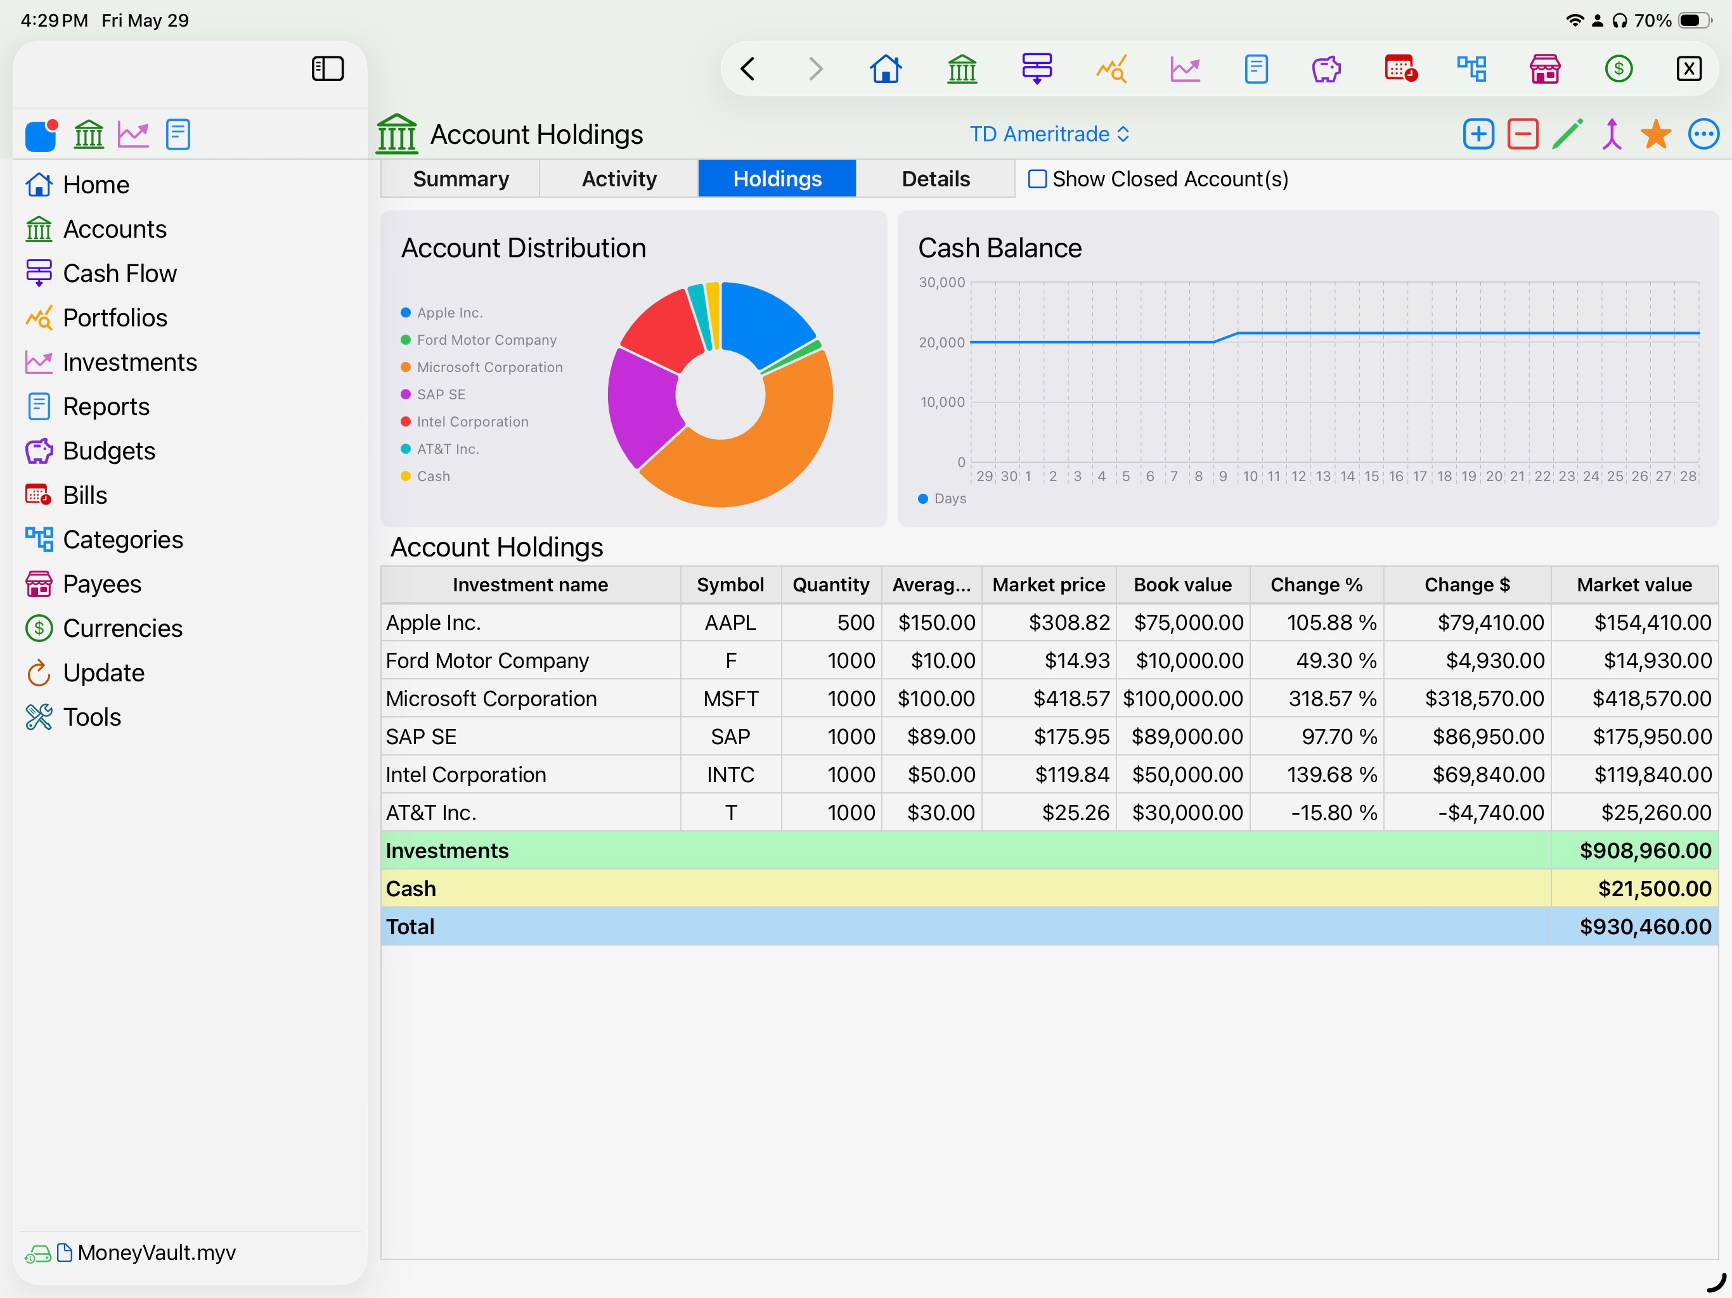
Task: Open Budgets piggy bank icon in toolbar
Action: (x=1326, y=69)
